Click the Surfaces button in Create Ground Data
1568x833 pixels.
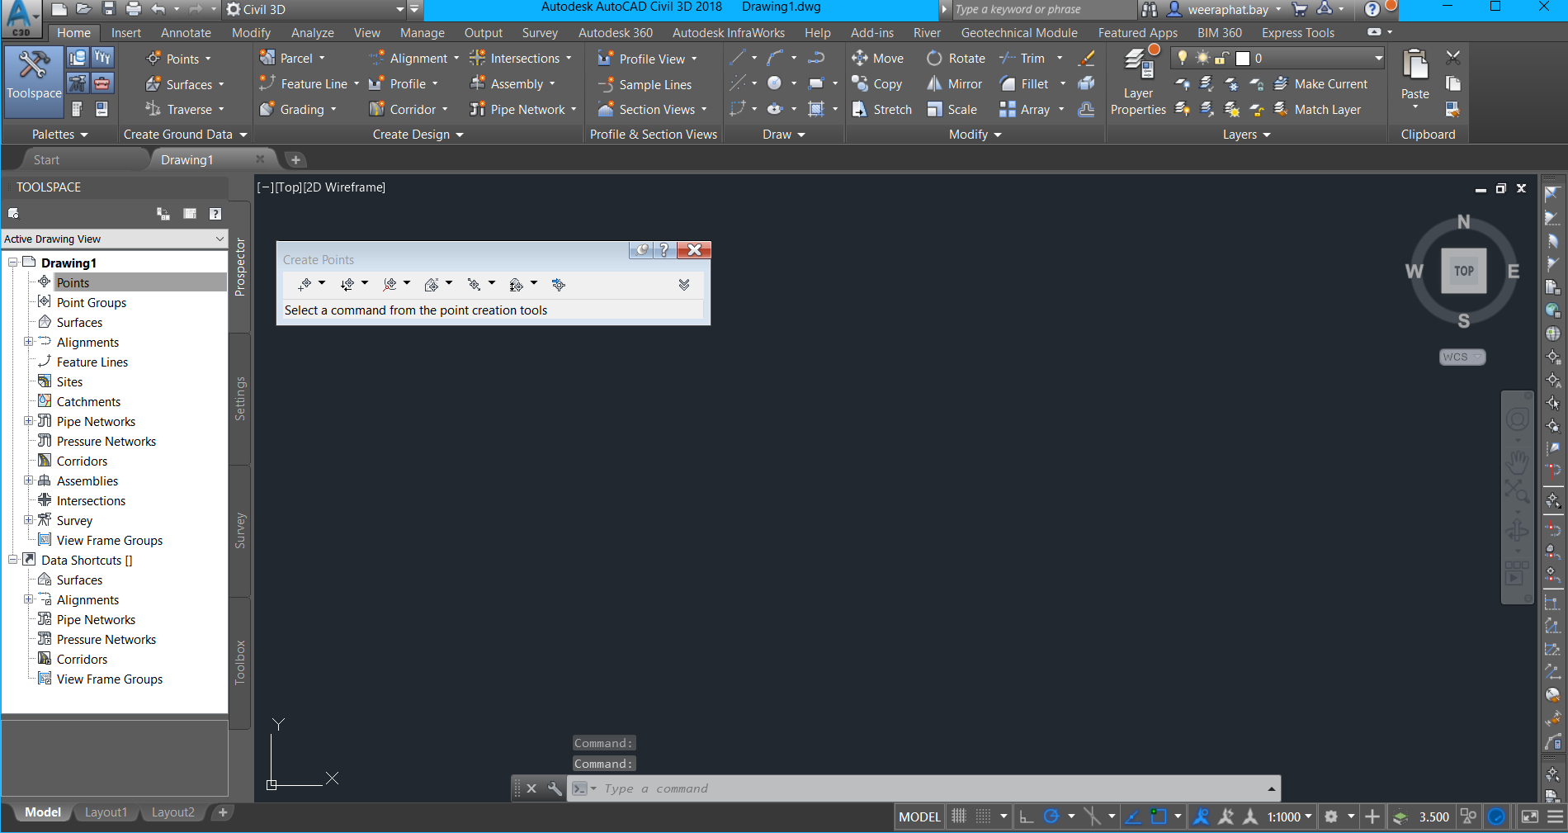185,84
